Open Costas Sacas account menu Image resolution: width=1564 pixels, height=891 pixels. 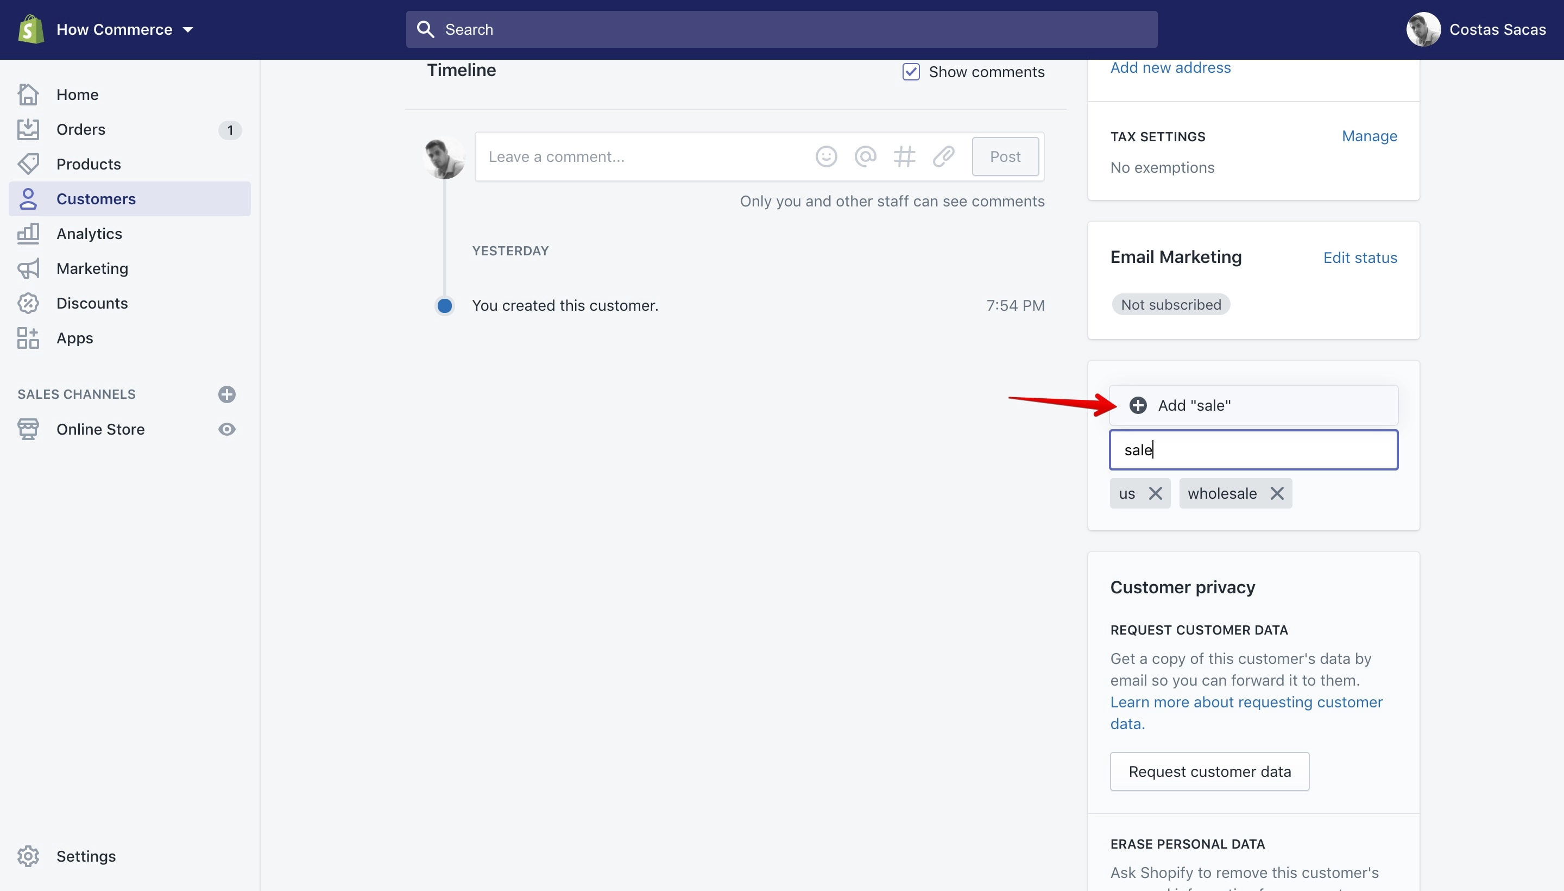(1476, 29)
